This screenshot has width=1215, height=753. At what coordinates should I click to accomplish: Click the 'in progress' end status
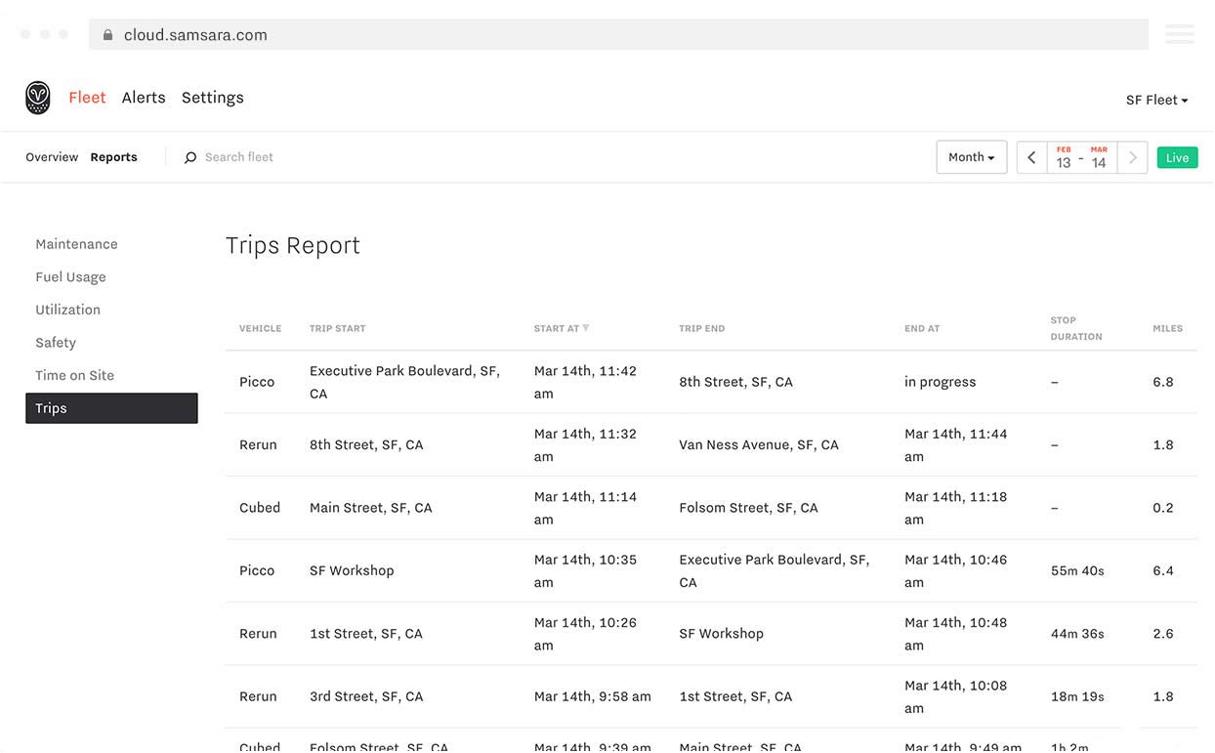tap(940, 382)
